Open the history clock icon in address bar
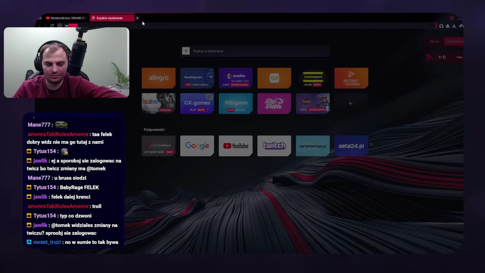 [x=59, y=26]
